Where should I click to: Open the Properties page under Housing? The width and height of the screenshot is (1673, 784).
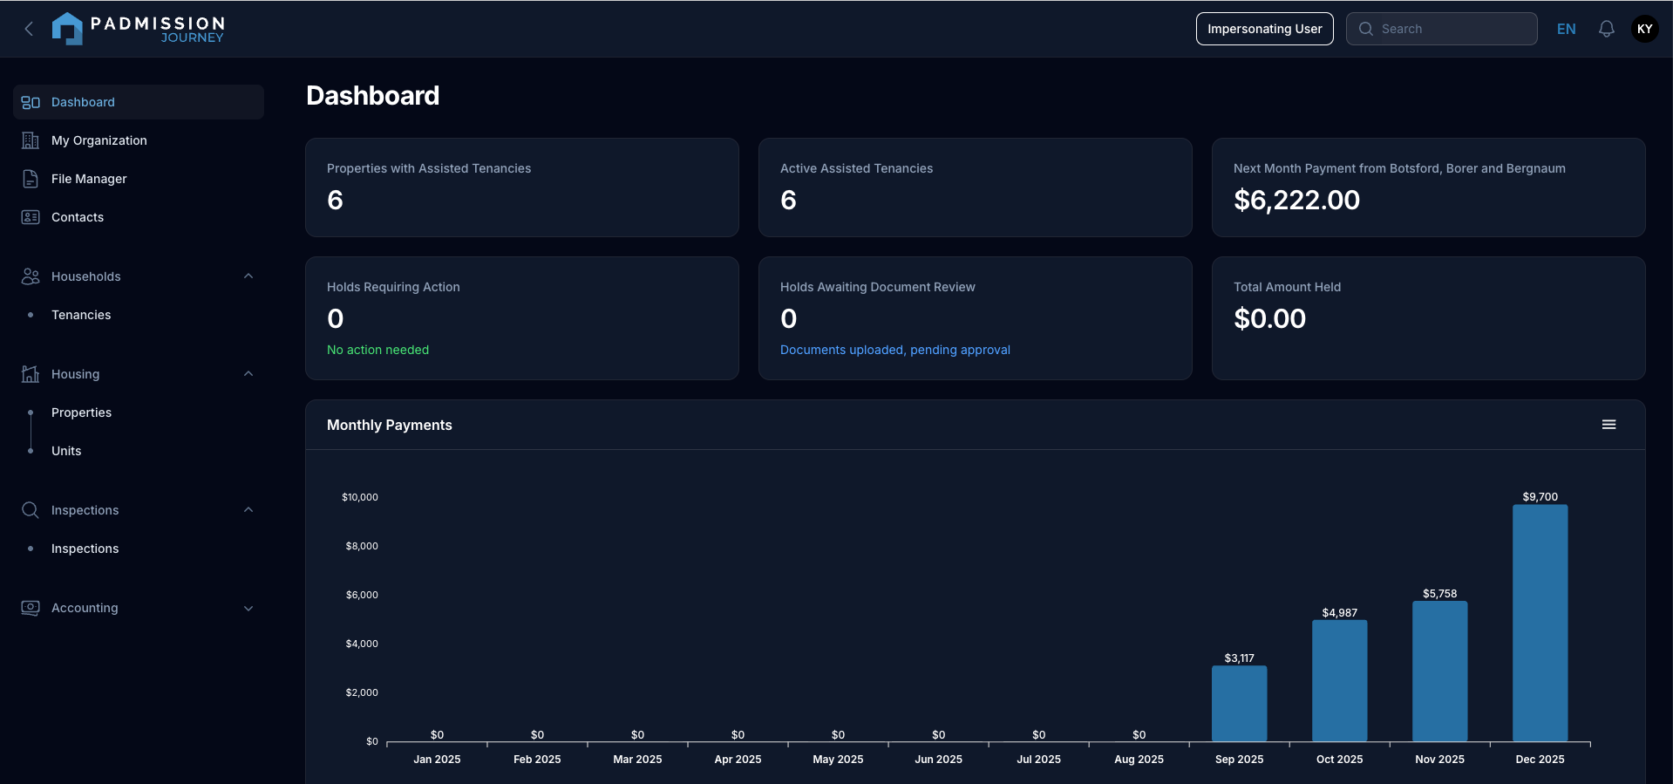tap(81, 412)
